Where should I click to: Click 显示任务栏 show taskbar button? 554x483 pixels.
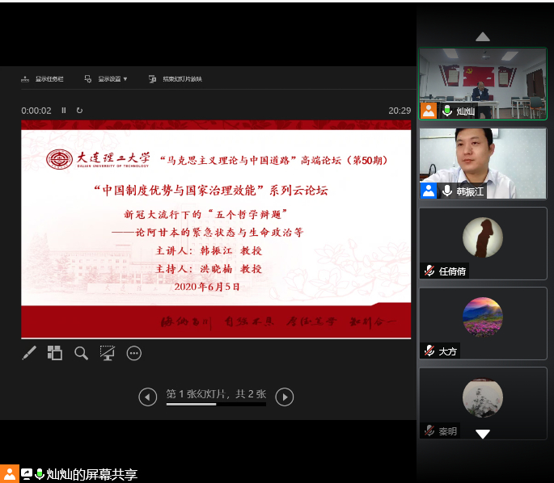coord(42,79)
